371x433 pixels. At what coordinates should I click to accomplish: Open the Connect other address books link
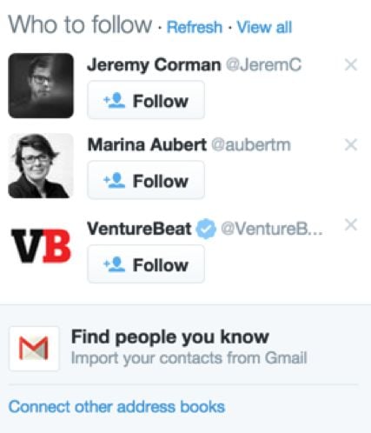(116, 407)
